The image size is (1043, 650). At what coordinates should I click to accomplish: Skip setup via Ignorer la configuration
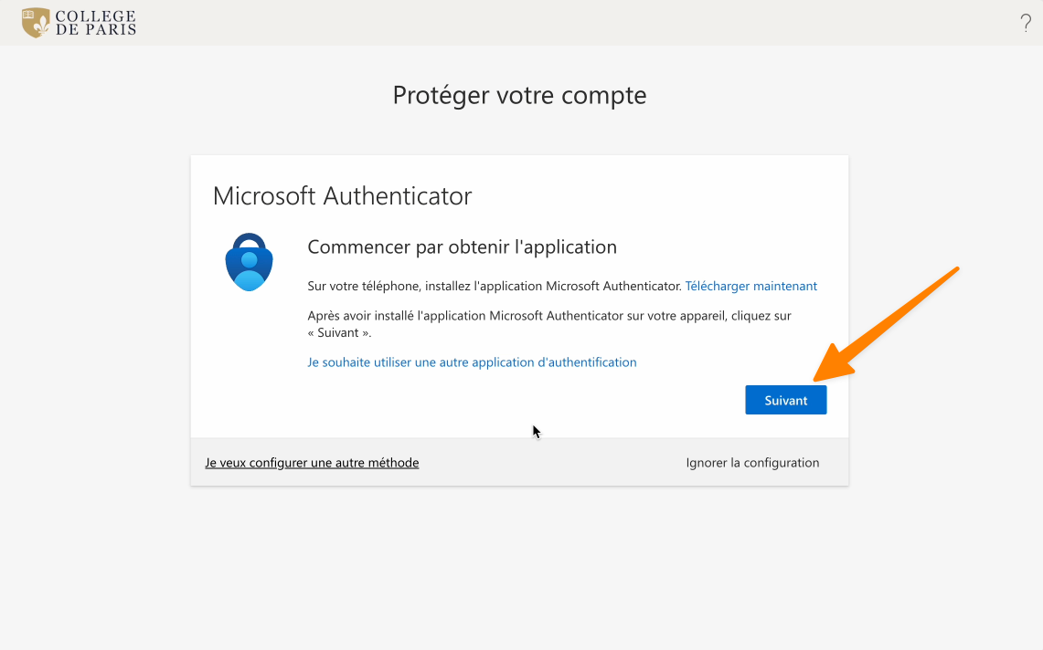(752, 463)
